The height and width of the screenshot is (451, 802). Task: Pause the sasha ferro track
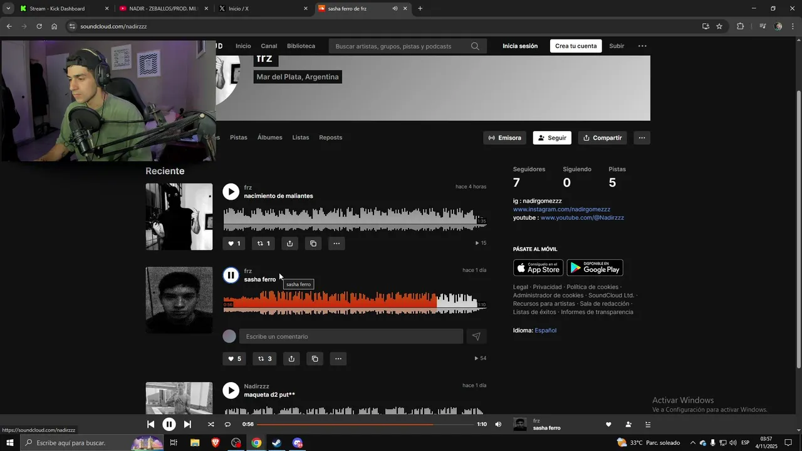point(231,275)
